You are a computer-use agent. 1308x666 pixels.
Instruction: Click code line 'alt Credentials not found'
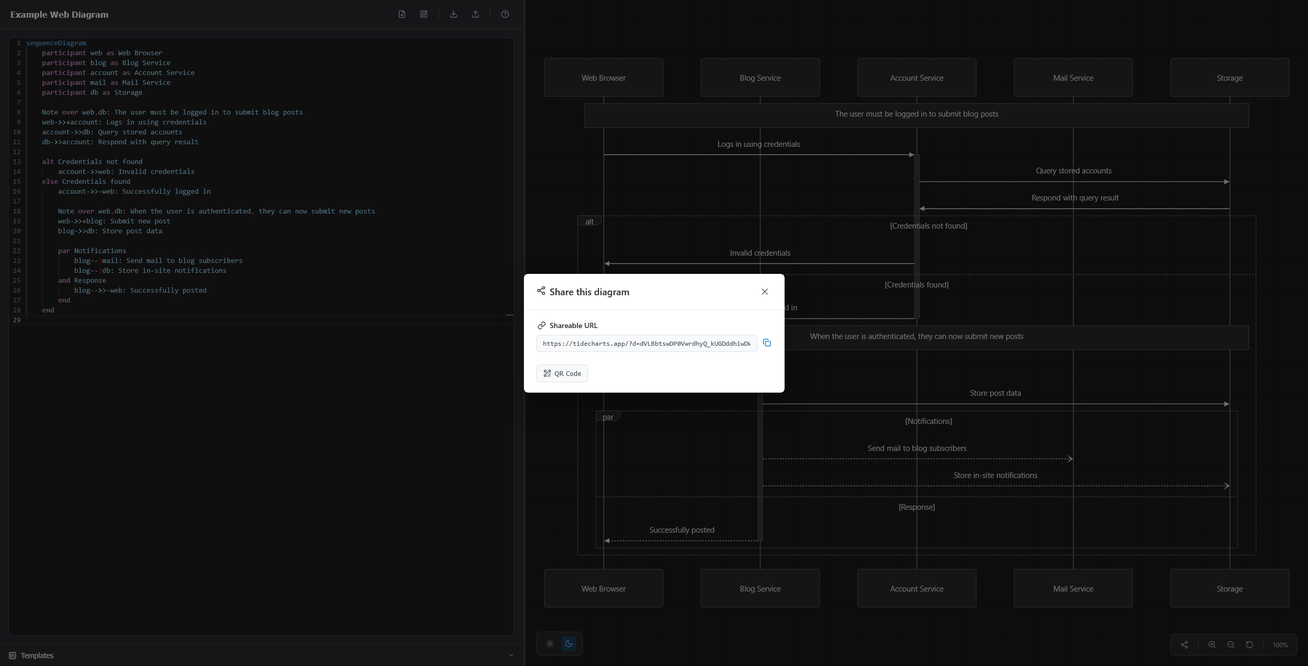[92, 162]
